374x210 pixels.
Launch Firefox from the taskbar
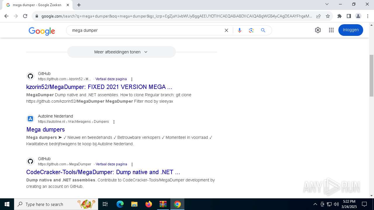pyautogui.click(x=149, y=204)
